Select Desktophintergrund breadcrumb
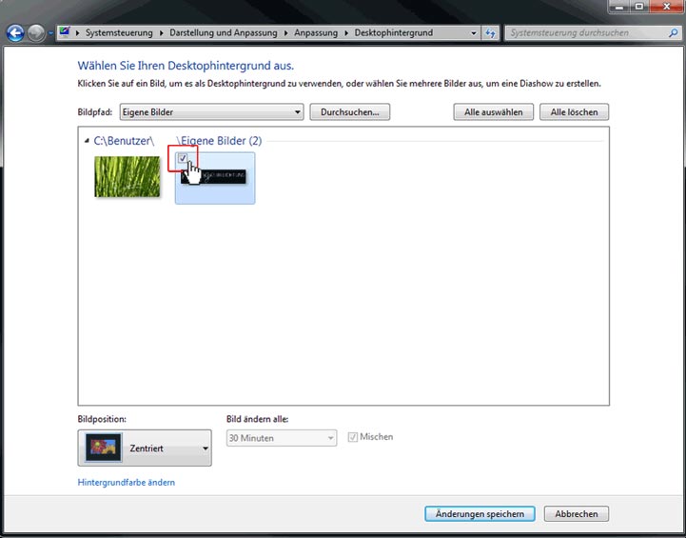The width and height of the screenshot is (686, 538). 393,32
